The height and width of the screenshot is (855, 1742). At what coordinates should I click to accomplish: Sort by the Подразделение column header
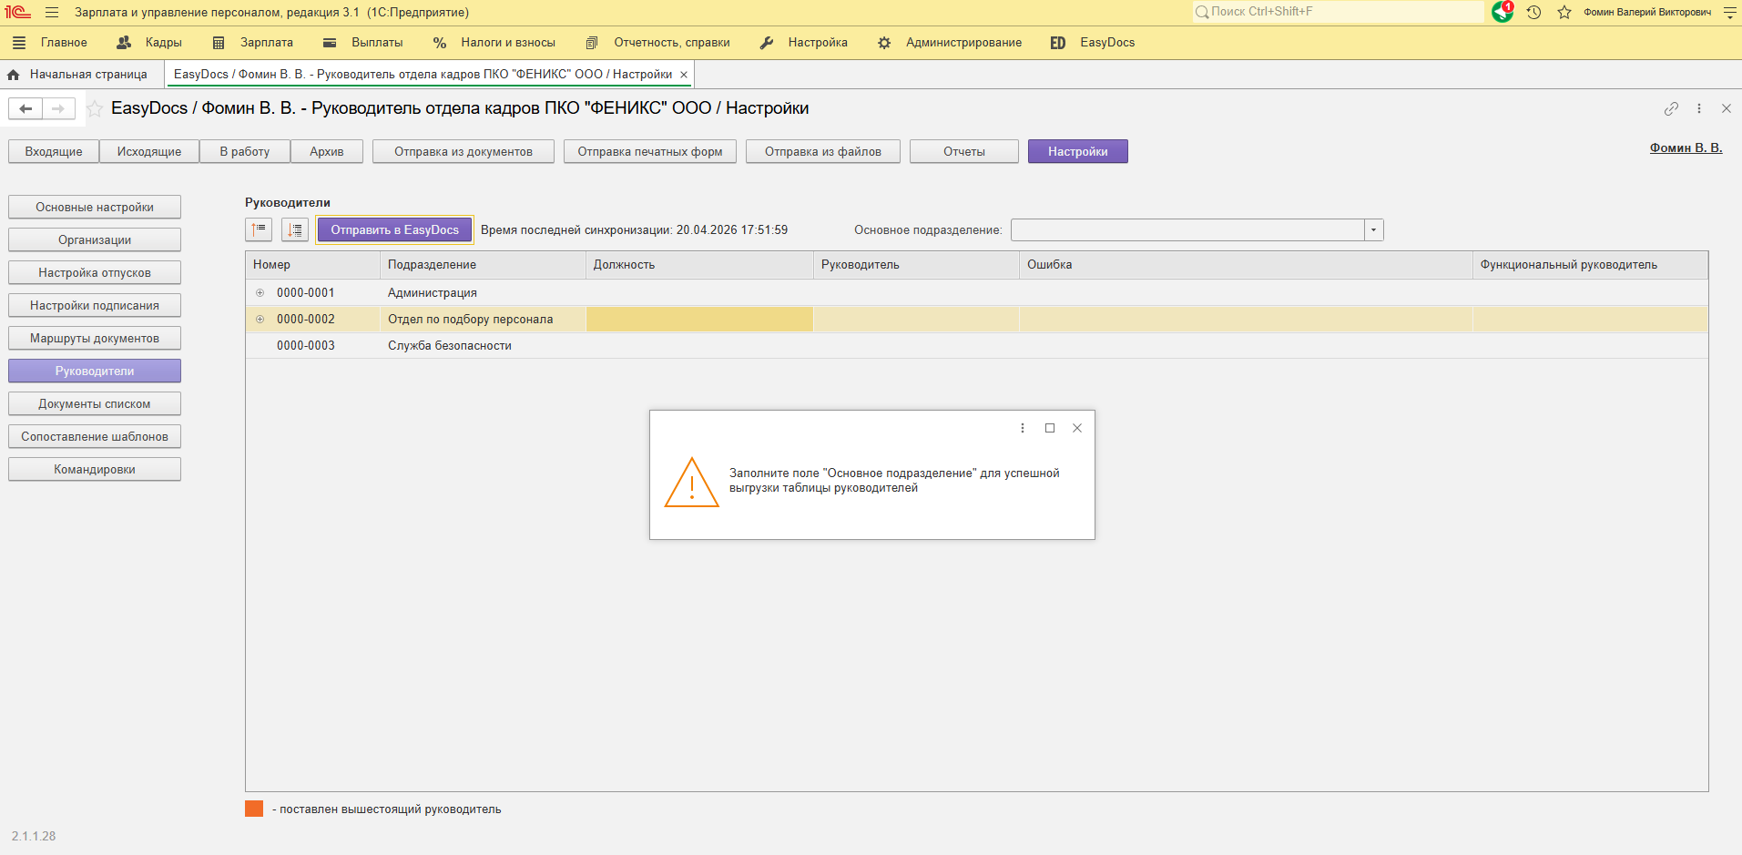[x=483, y=265]
